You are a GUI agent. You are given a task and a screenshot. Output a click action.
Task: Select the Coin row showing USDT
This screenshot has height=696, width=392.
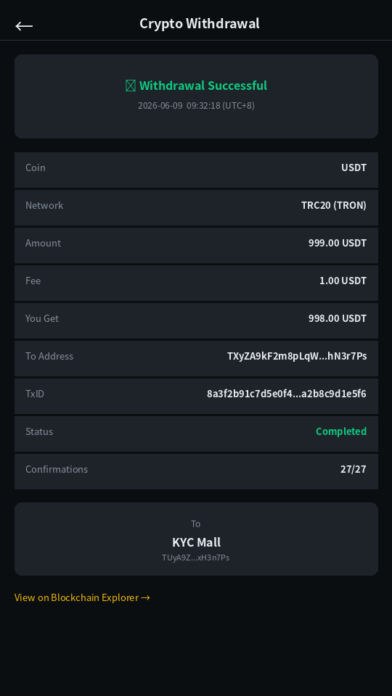(196, 170)
